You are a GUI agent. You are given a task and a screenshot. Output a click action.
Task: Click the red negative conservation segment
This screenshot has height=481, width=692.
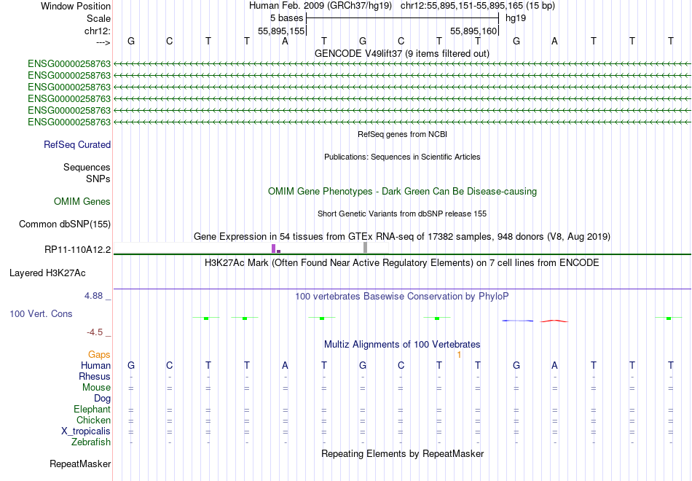click(x=554, y=321)
